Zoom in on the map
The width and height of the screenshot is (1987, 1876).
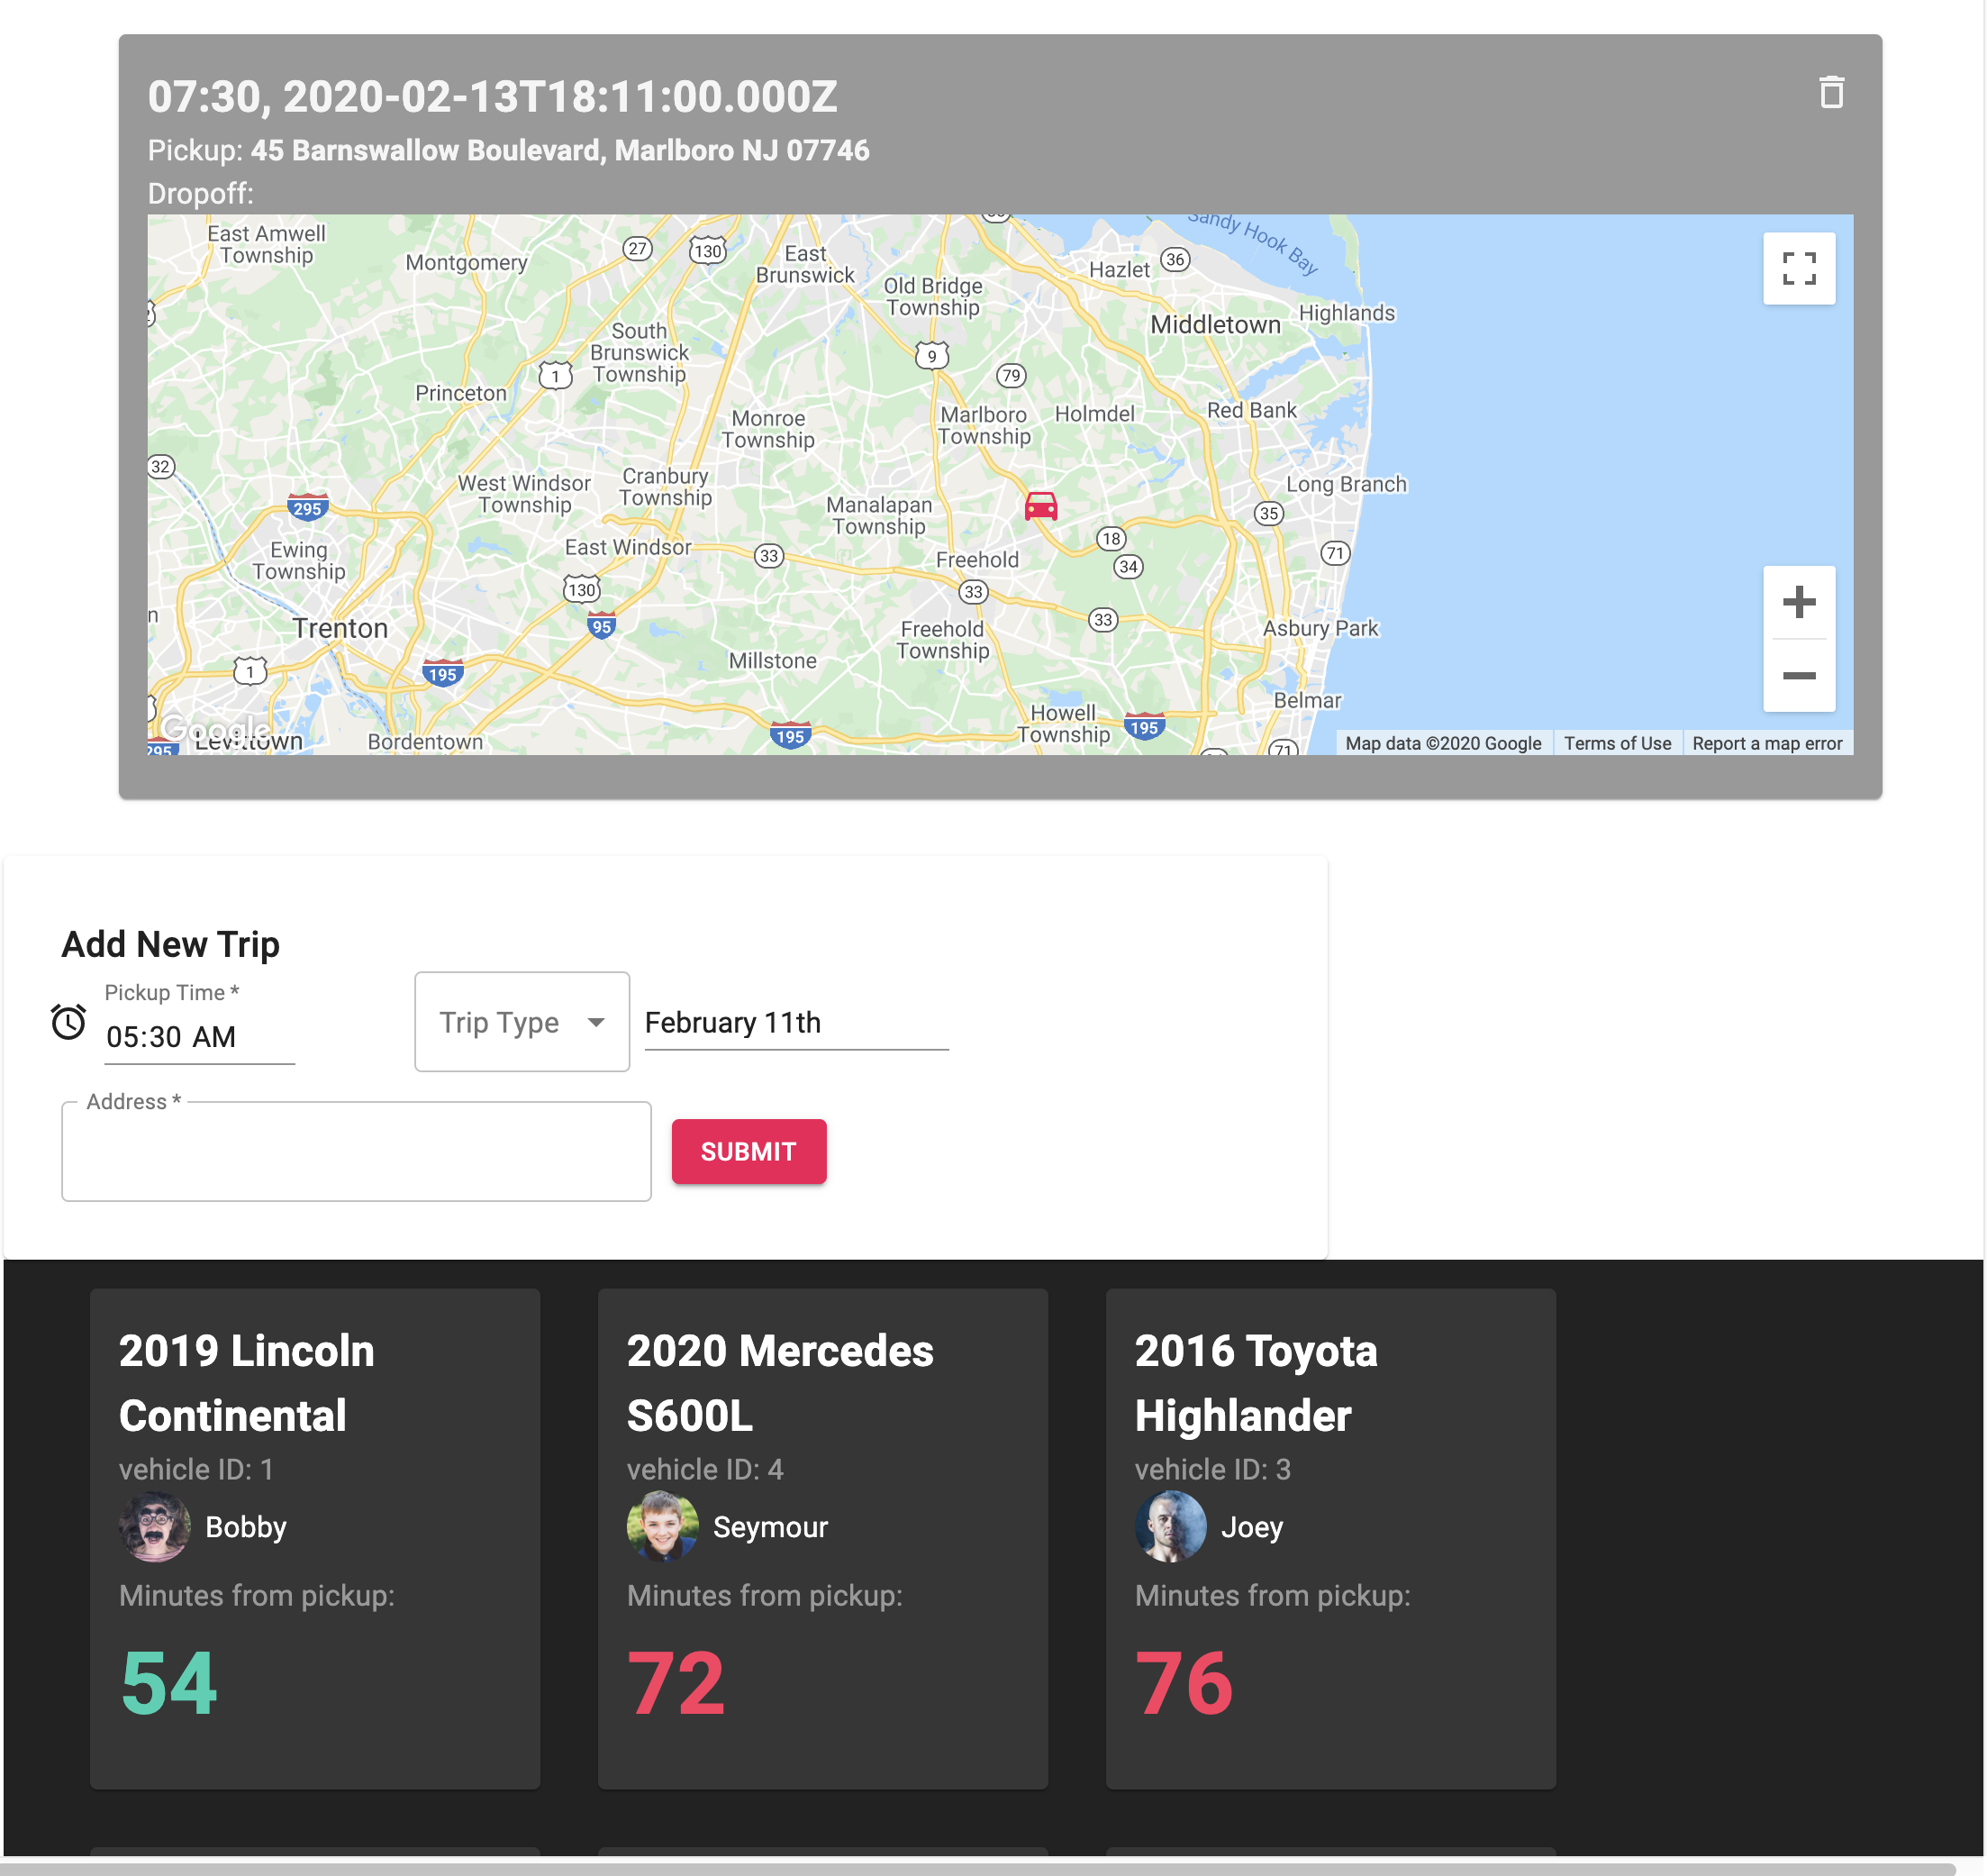pos(1799,601)
